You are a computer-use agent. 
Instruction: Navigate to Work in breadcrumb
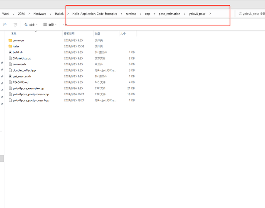(6, 14)
